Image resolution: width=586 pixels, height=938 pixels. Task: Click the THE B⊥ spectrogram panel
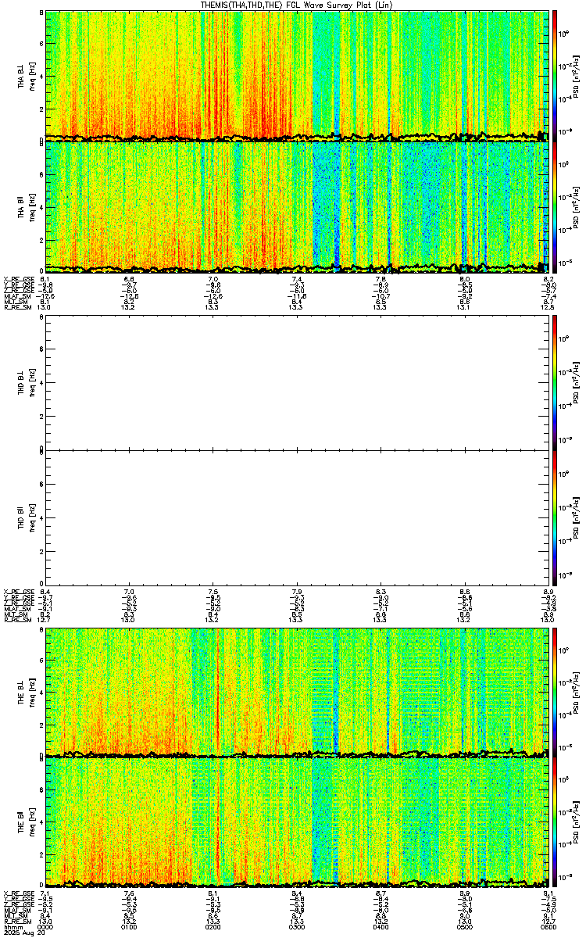296,692
